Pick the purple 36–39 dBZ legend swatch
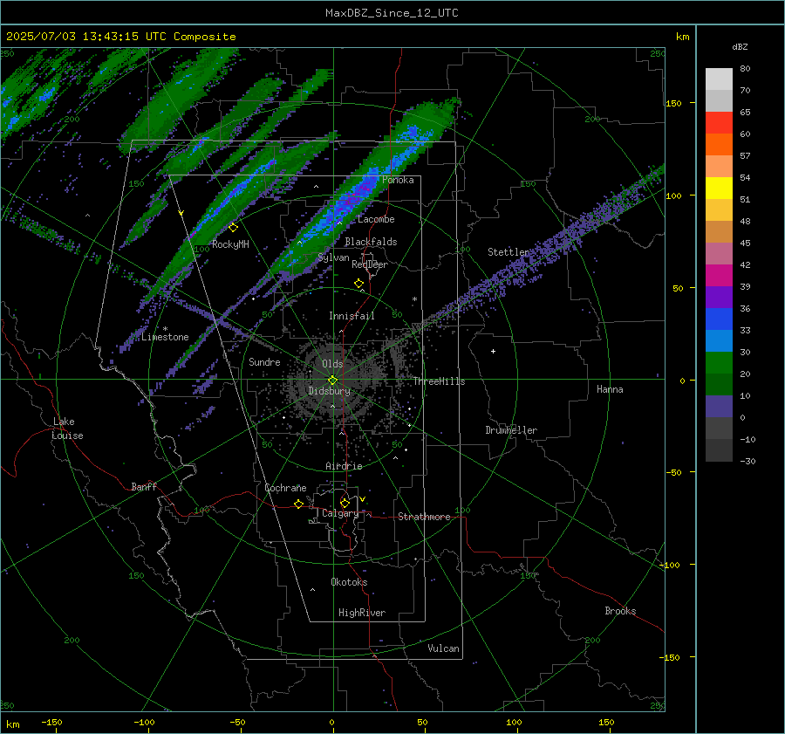The width and height of the screenshot is (785, 734). click(719, 298)
